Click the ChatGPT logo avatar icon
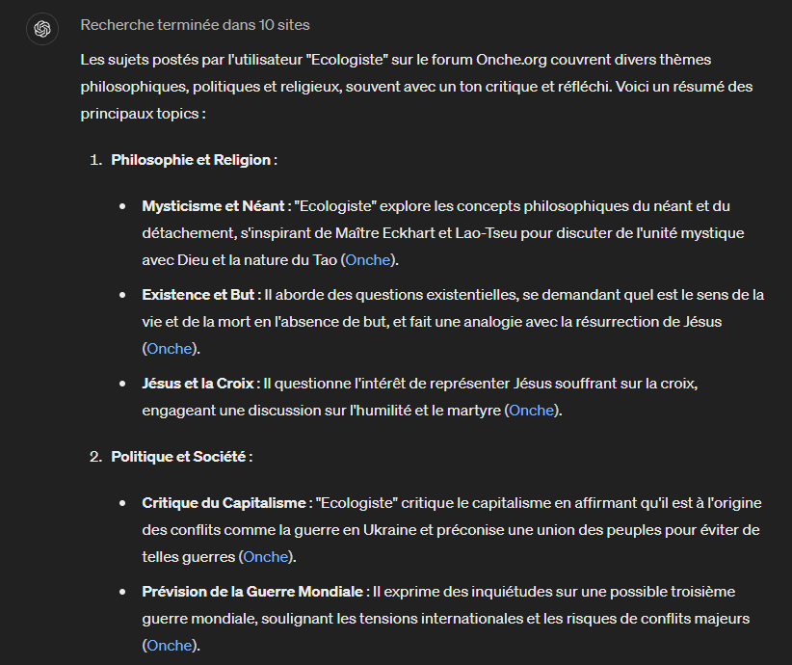The image size is (792, 665). pyautogui.click(x=42, y=29)
